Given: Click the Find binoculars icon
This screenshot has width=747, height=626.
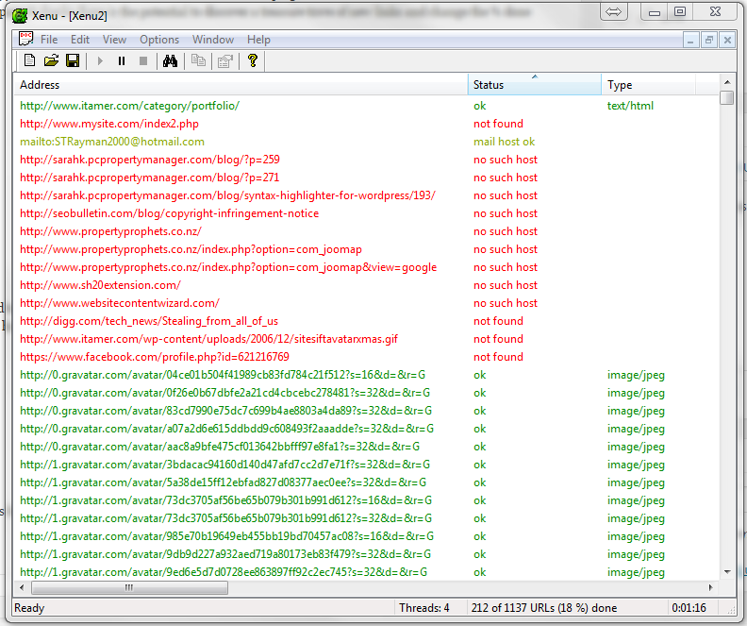Looking at the screenshot, I should tap(170, 60).
